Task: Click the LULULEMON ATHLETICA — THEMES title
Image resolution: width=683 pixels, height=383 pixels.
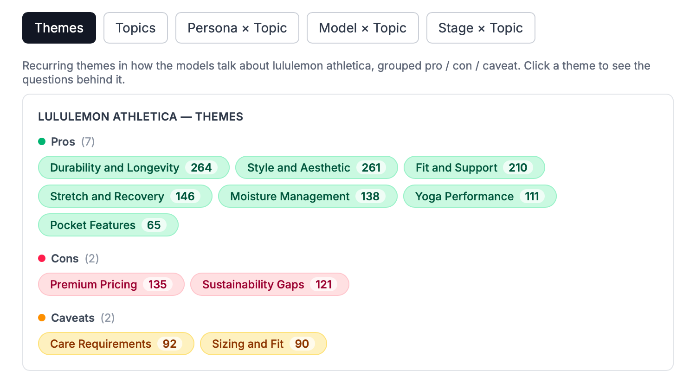Action: coord(141,116)
